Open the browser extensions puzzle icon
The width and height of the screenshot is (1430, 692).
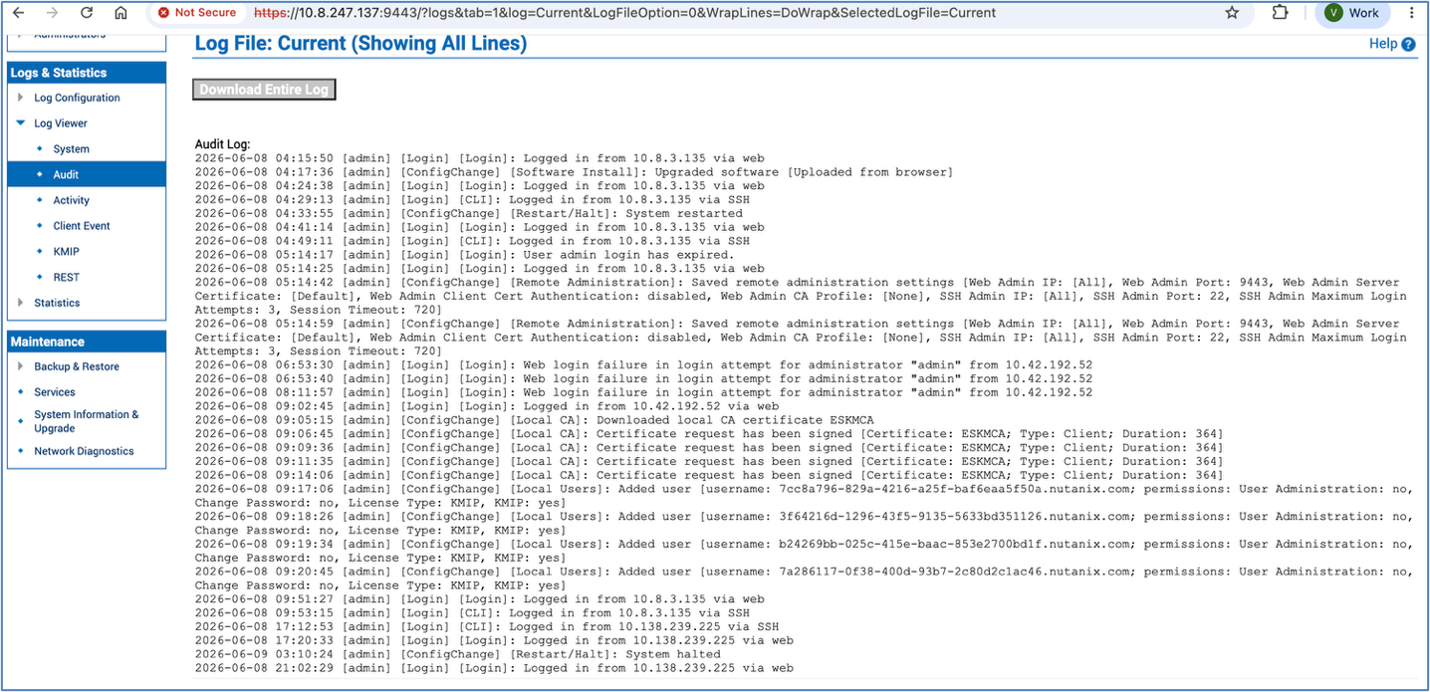pyautogui.click(x=1281, y=13)
